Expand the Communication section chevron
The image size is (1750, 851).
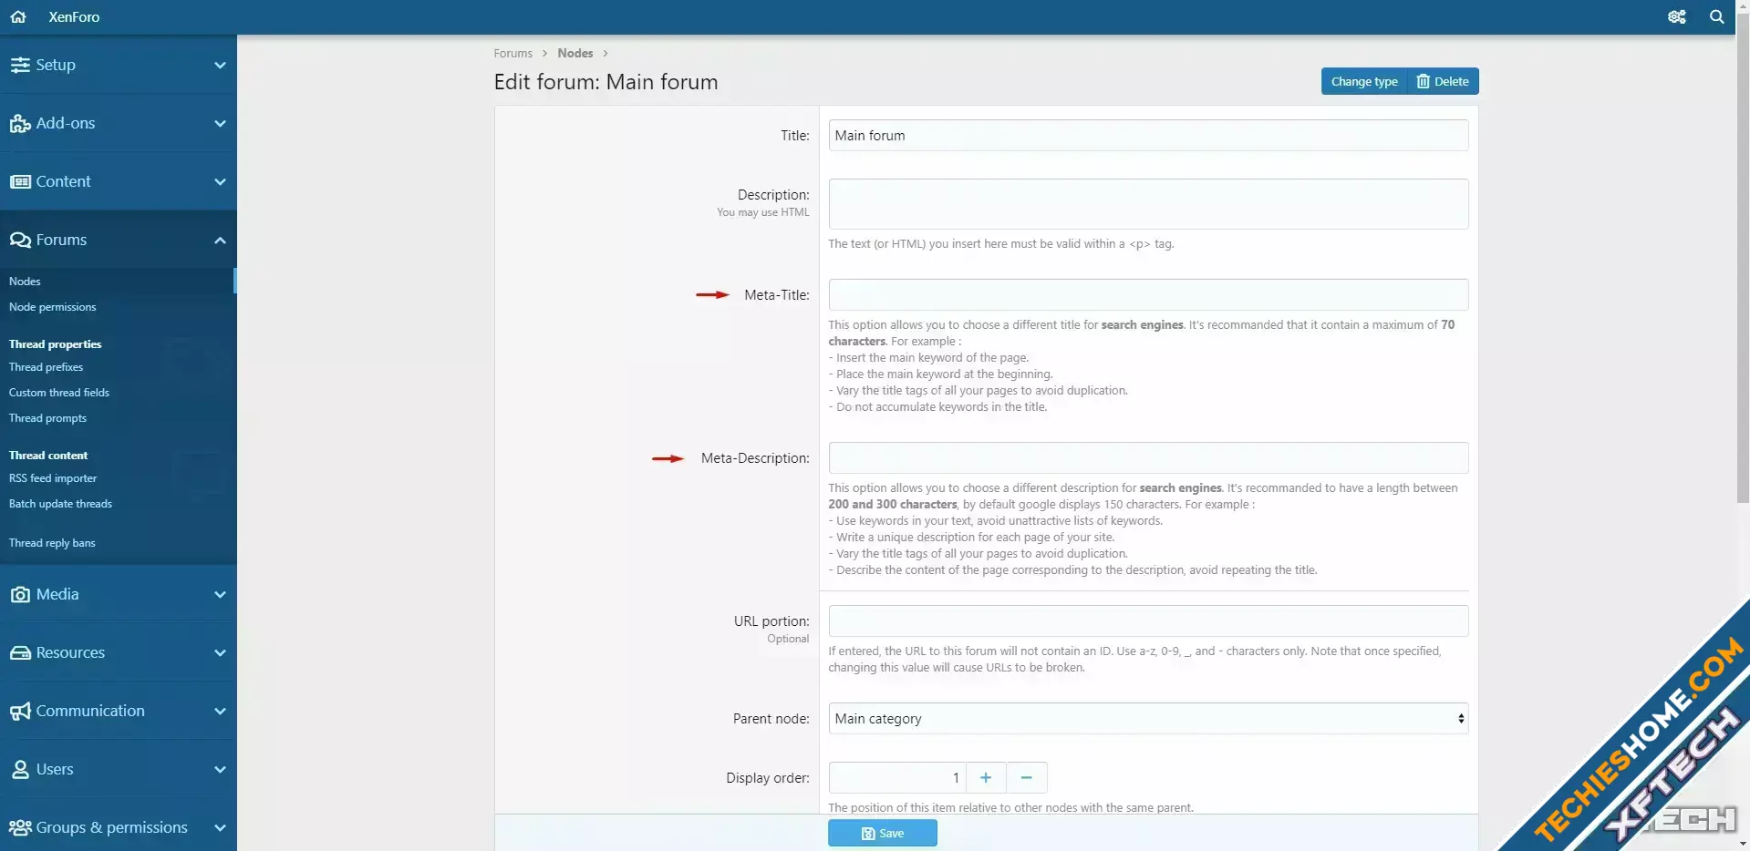[x=220, y=711]
